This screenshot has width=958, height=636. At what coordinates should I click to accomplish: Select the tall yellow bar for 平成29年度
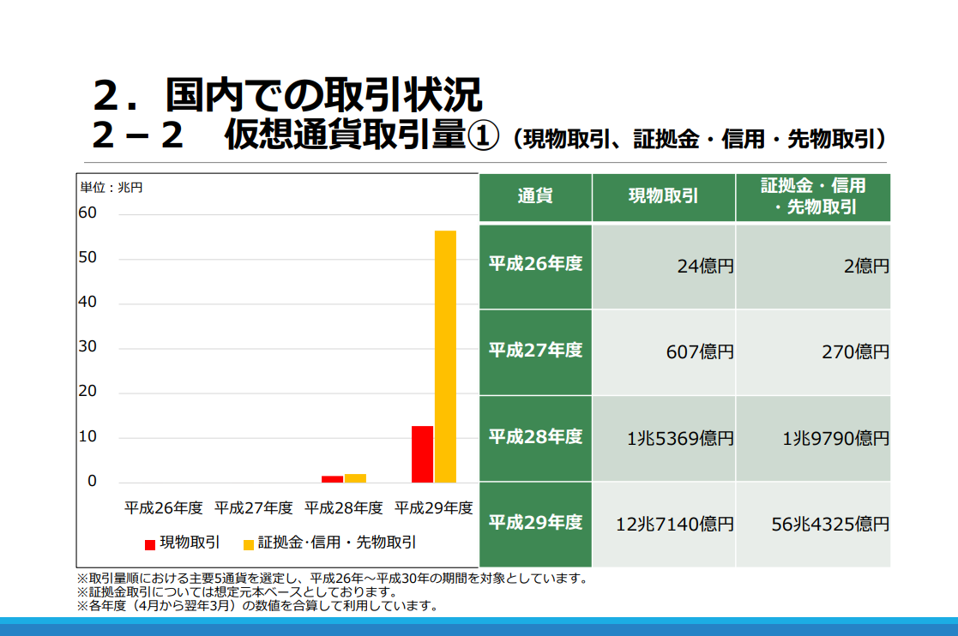click(x=445, y=357)
